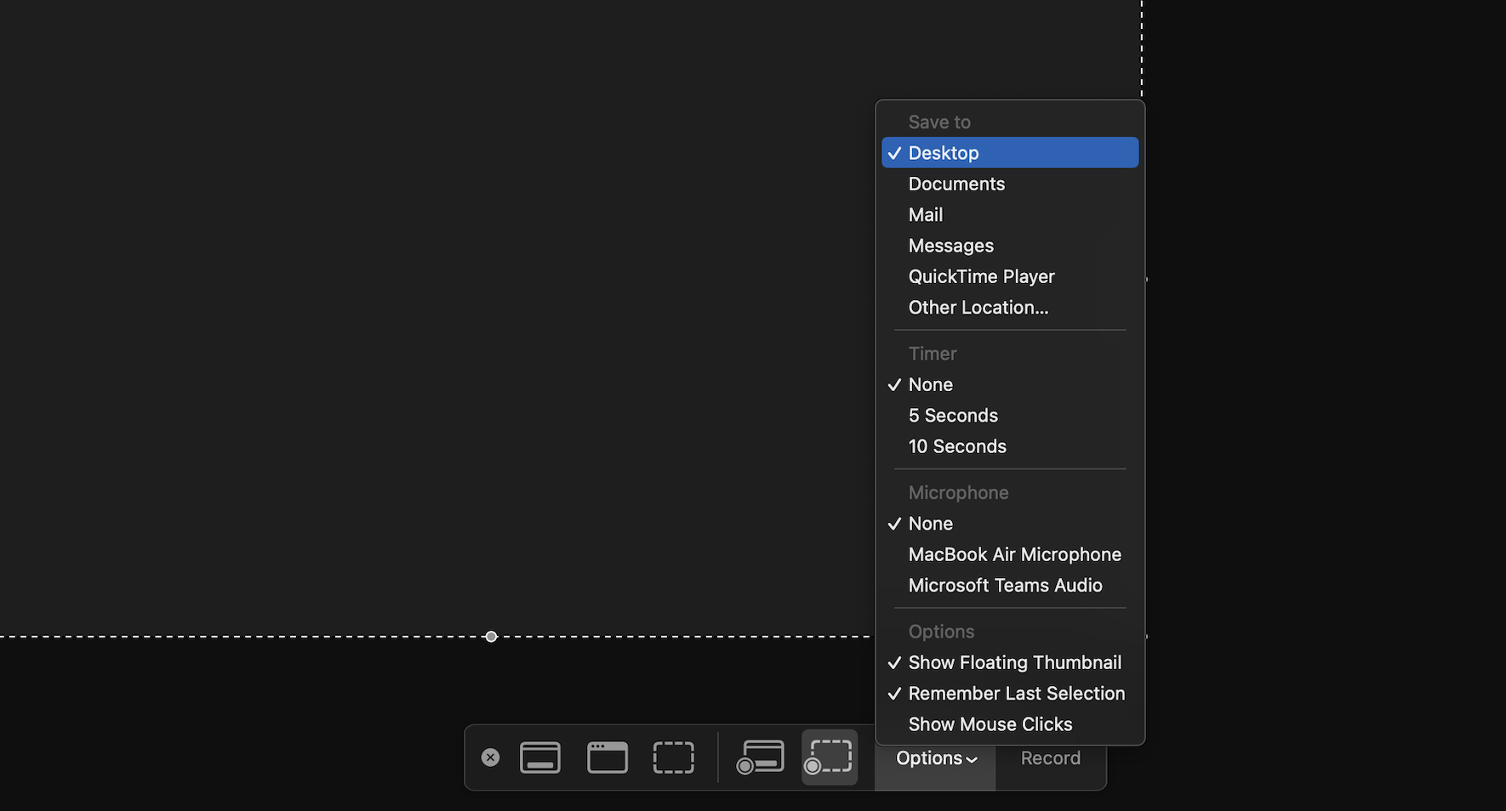Select Record Entire Screen icon
This screenshot has width=1506, height=811.
(760, 757)
